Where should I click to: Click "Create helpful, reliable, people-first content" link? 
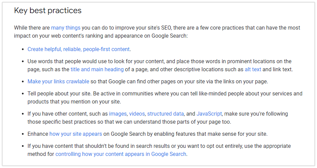coord(79,49)
